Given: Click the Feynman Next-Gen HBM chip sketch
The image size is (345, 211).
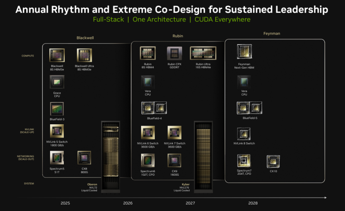Looking at the screenshot, I should pyautogui.click(x=244, y=51).
